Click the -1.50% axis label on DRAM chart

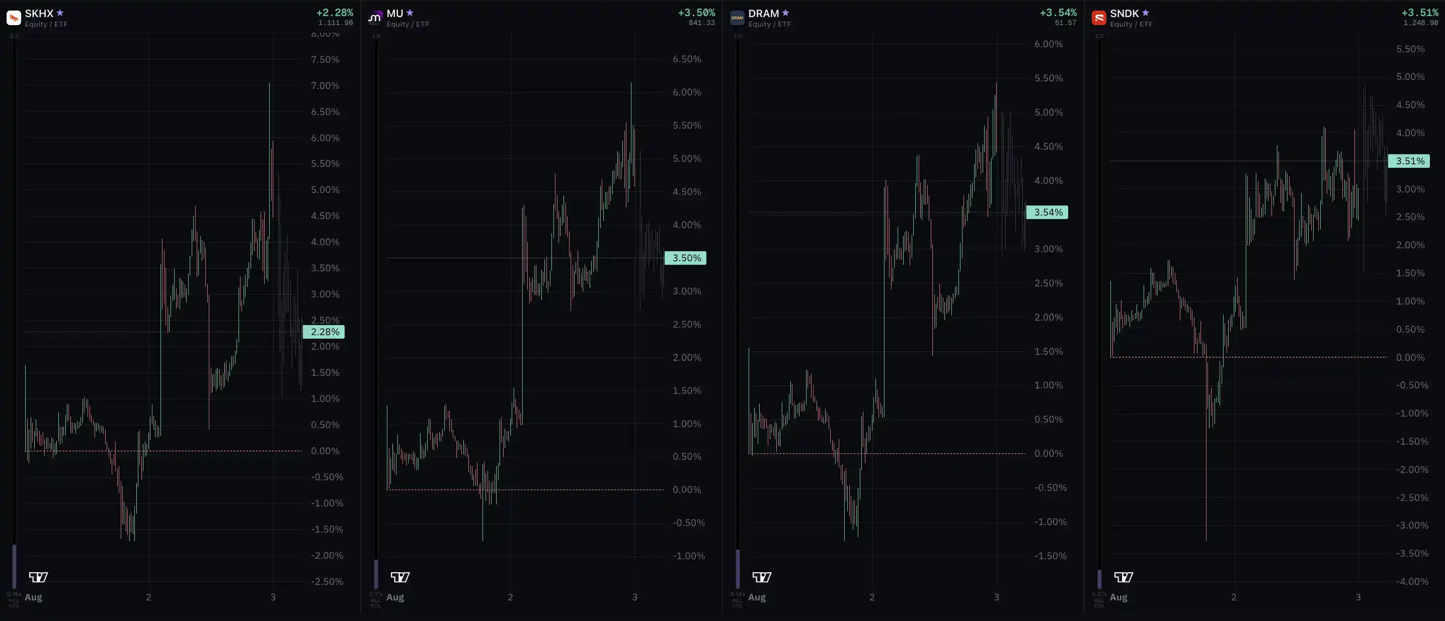click(x=1051, y=556)
